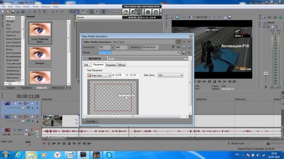Toggle external monitor preview icon
284x159 pixels.
177,17
